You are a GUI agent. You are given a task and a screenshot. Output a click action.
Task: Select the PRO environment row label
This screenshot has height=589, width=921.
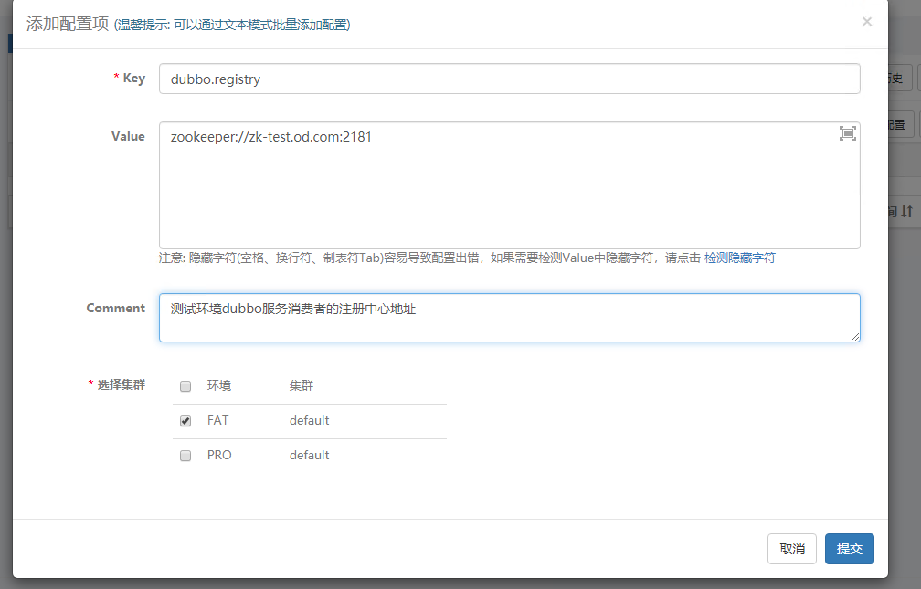point(219,456)
